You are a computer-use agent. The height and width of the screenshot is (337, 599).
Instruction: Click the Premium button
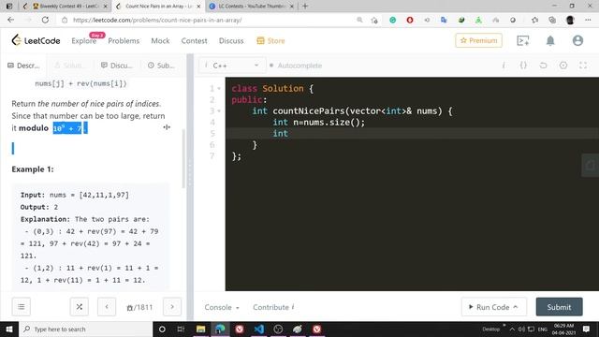click(478, 40)
